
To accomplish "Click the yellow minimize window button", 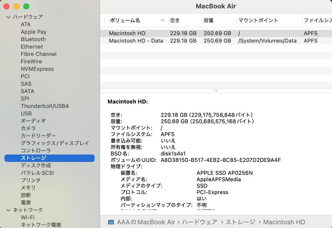I will tap(16, 6).
